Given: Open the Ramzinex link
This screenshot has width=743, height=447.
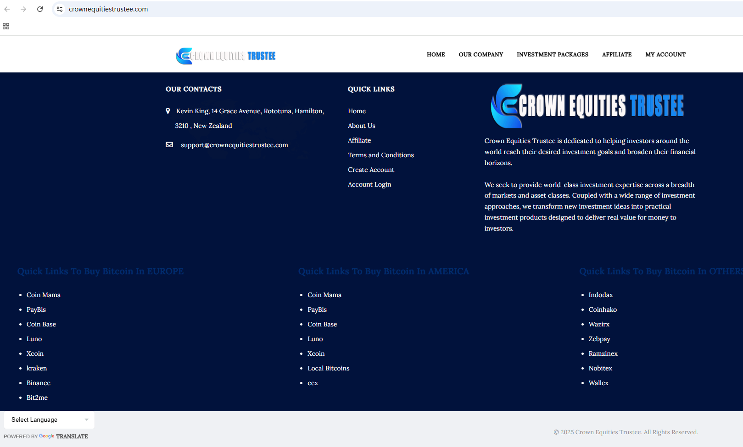Looking at the screenshot, I should pyautogui.click(x=603, y=353).
